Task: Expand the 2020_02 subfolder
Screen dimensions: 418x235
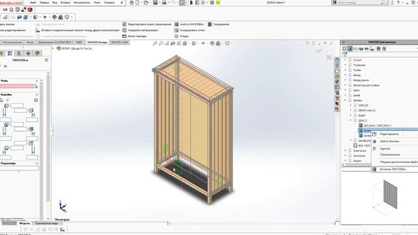Action: tap(351, 106)
